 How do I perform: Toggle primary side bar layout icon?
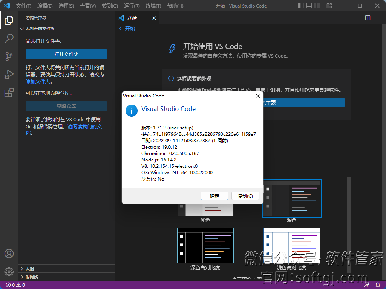pos(300,6)
